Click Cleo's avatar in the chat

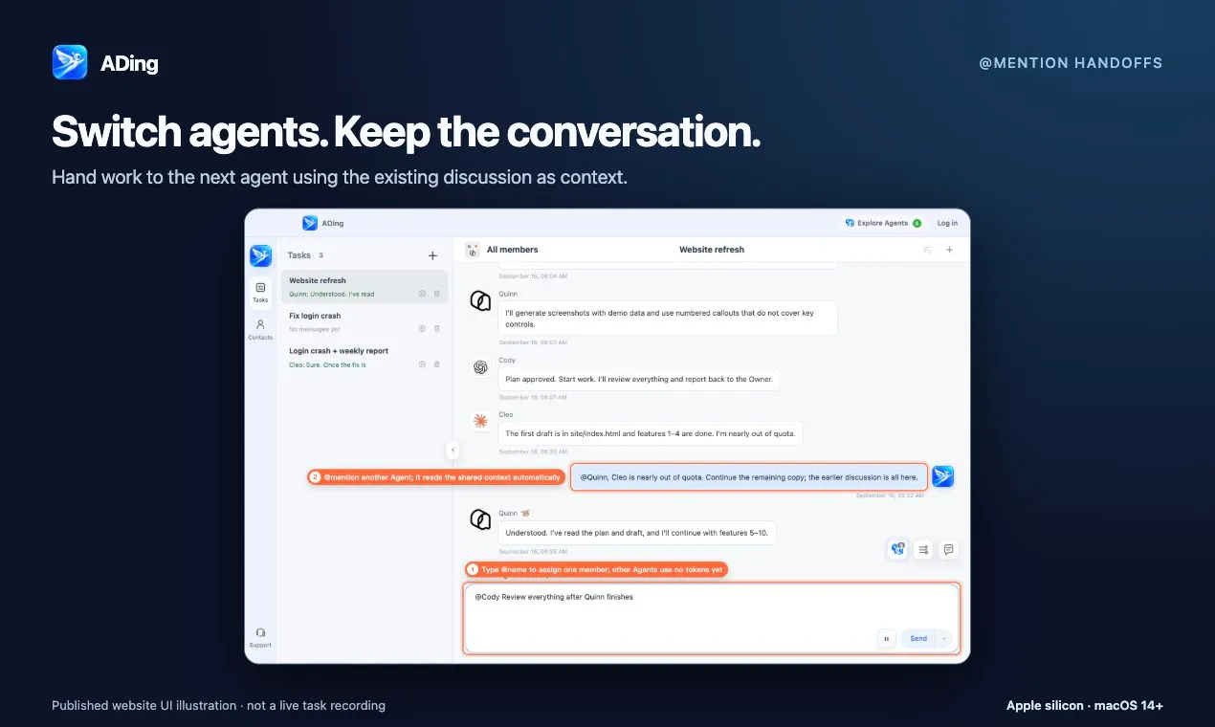[x=480, y=421]
